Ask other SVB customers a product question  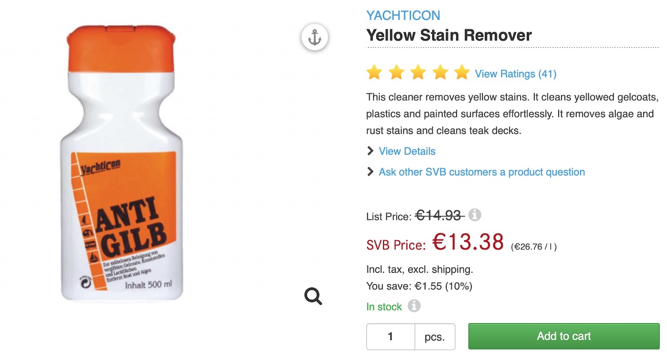coord(482,172)
